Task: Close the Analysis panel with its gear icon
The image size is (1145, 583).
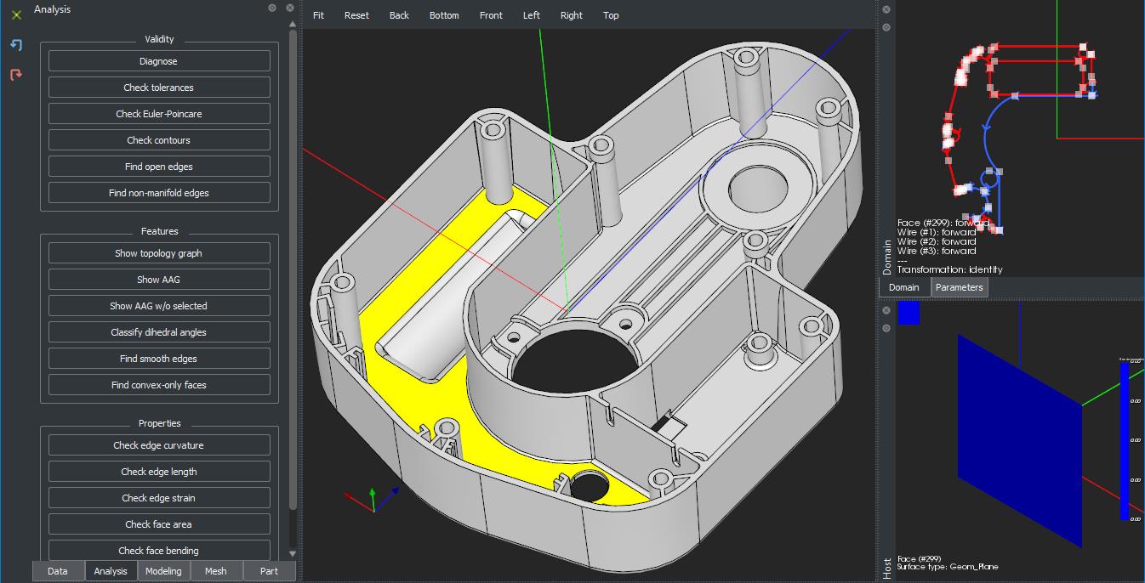Action: (272, 8)
